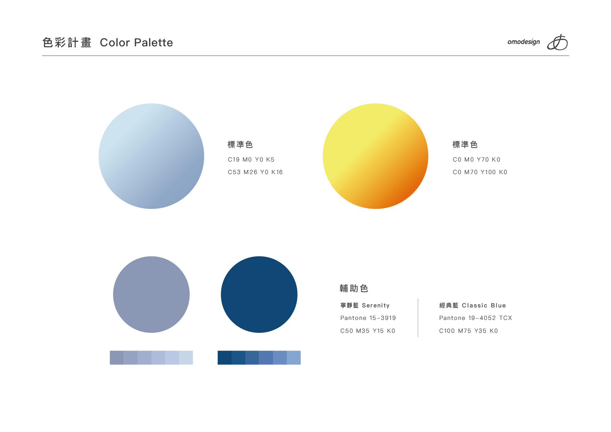Click the C0 M0 Y70 K0 value
The image size is (611, 432).
pyautogui.click(x=476, y=159)
